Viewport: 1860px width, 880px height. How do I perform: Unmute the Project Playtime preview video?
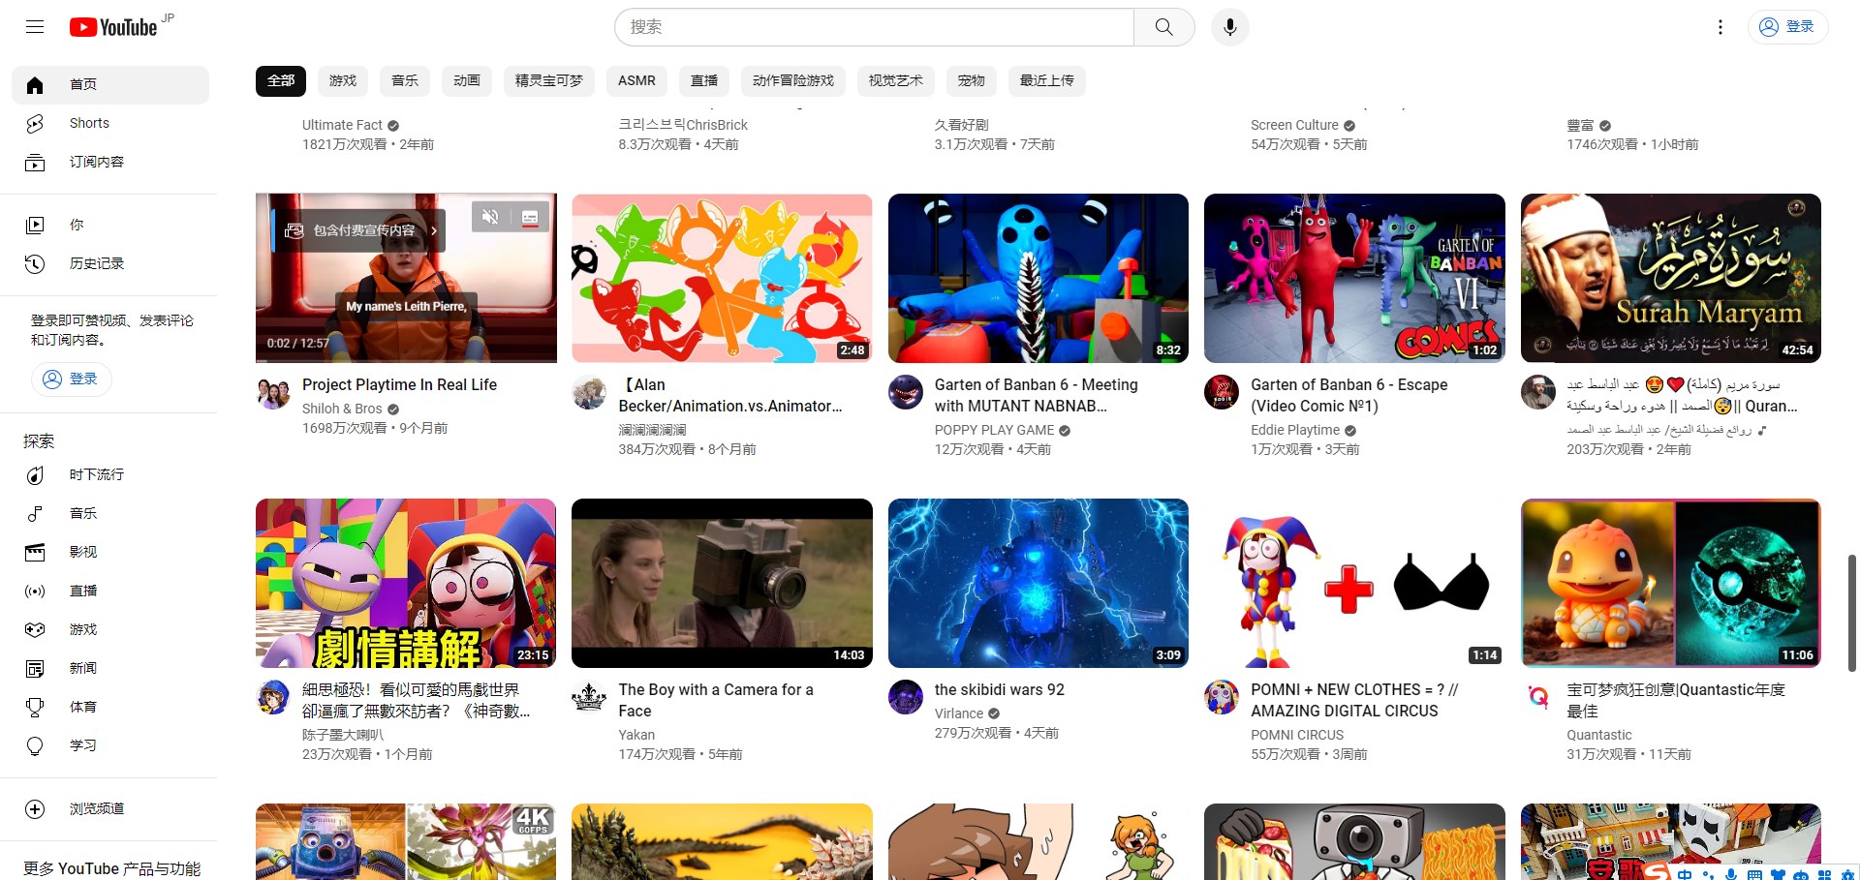coord(490,217)
